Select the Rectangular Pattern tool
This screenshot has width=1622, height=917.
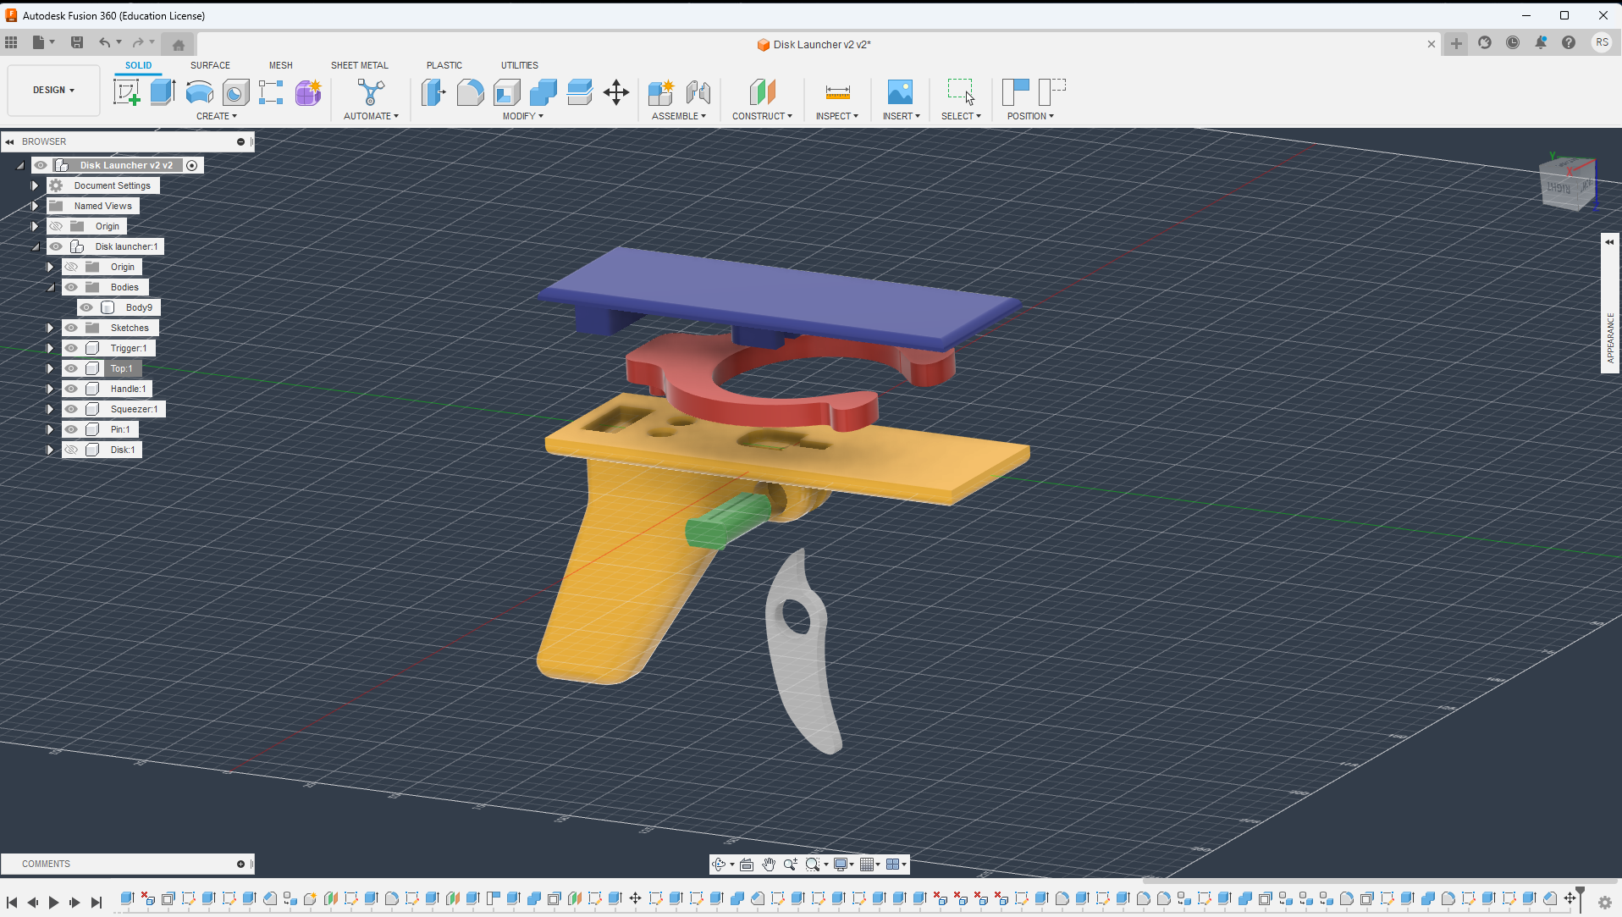tap(271, 92)
